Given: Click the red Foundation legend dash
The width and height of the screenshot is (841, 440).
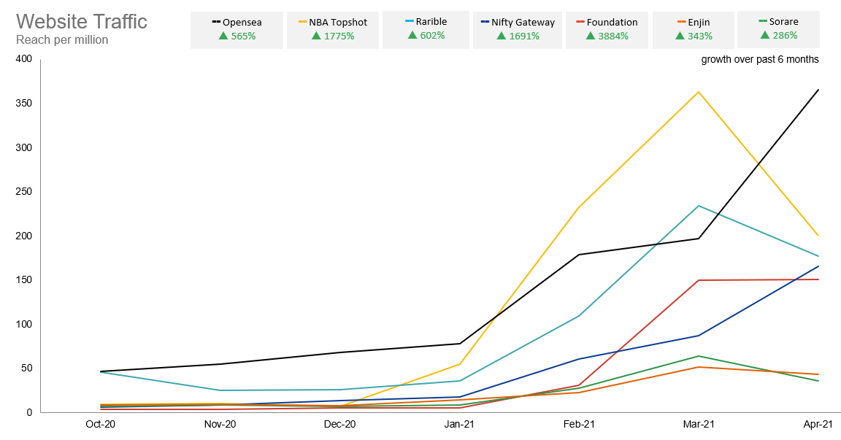Looking at the screenshot, I should tap(580, 22).
